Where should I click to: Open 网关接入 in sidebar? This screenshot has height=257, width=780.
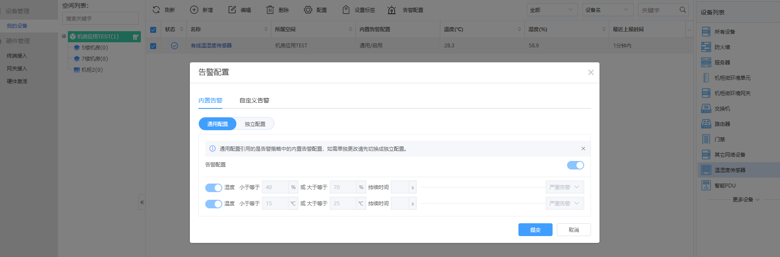17,68
